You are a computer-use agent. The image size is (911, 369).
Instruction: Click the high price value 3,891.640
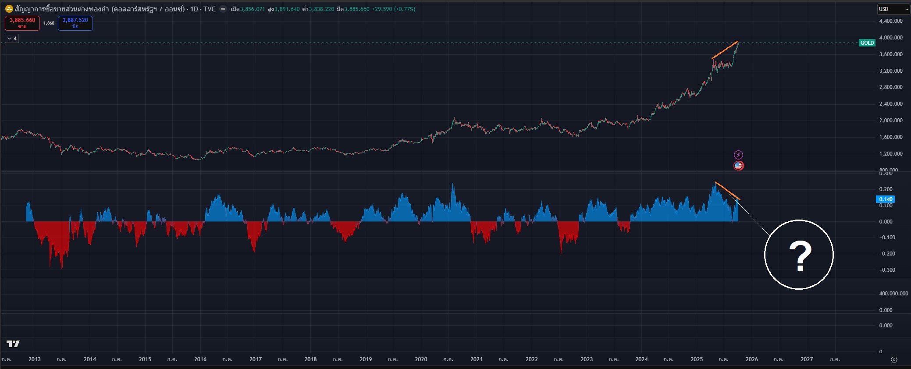coord(287,9)
